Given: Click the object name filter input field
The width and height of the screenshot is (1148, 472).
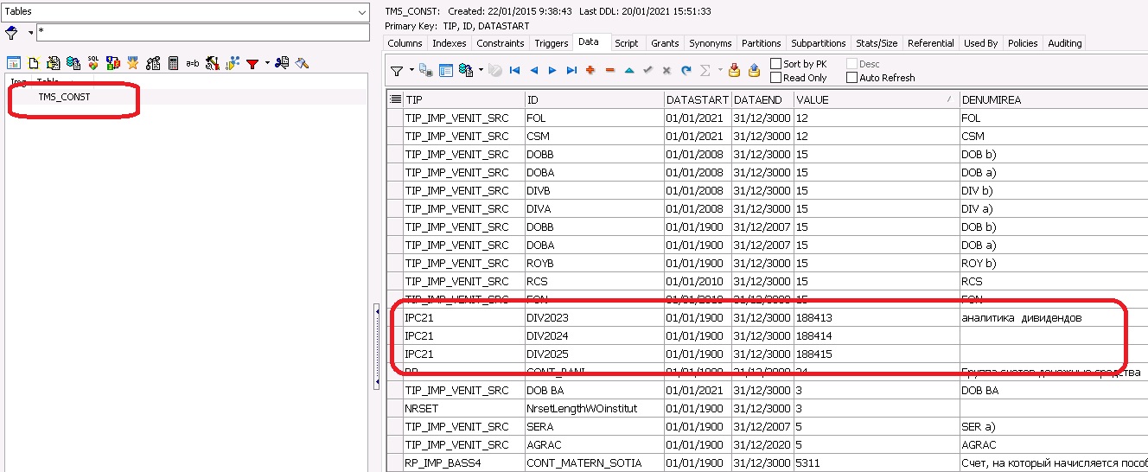Looking at the screenshot, I should pos(201,32).
